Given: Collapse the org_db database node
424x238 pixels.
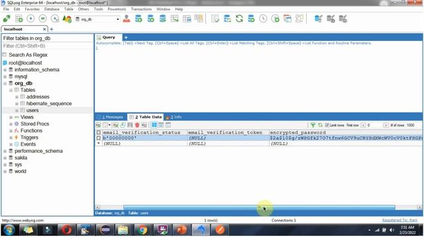Looking at the screenshot, I should (x=5, y=83).
